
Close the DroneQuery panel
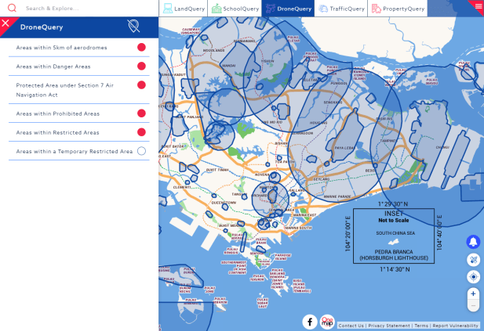(x=5, y=23)
